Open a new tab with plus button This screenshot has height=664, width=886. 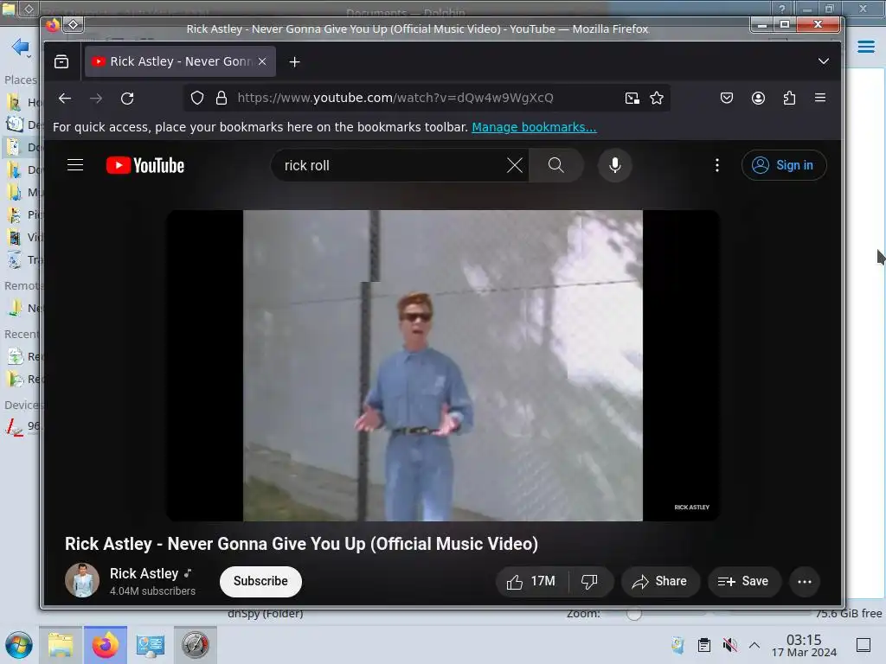click(x=294, y=61)
